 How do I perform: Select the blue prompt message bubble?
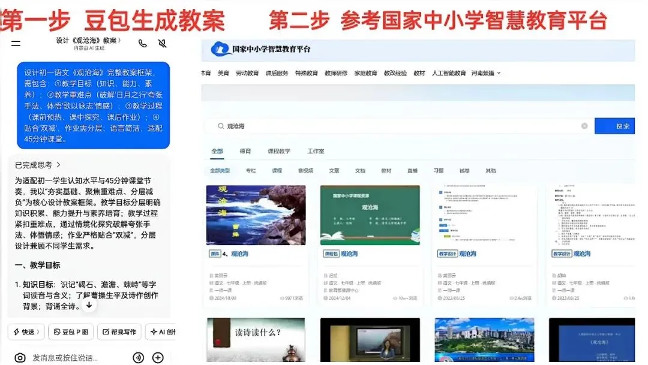coord(94,105)
